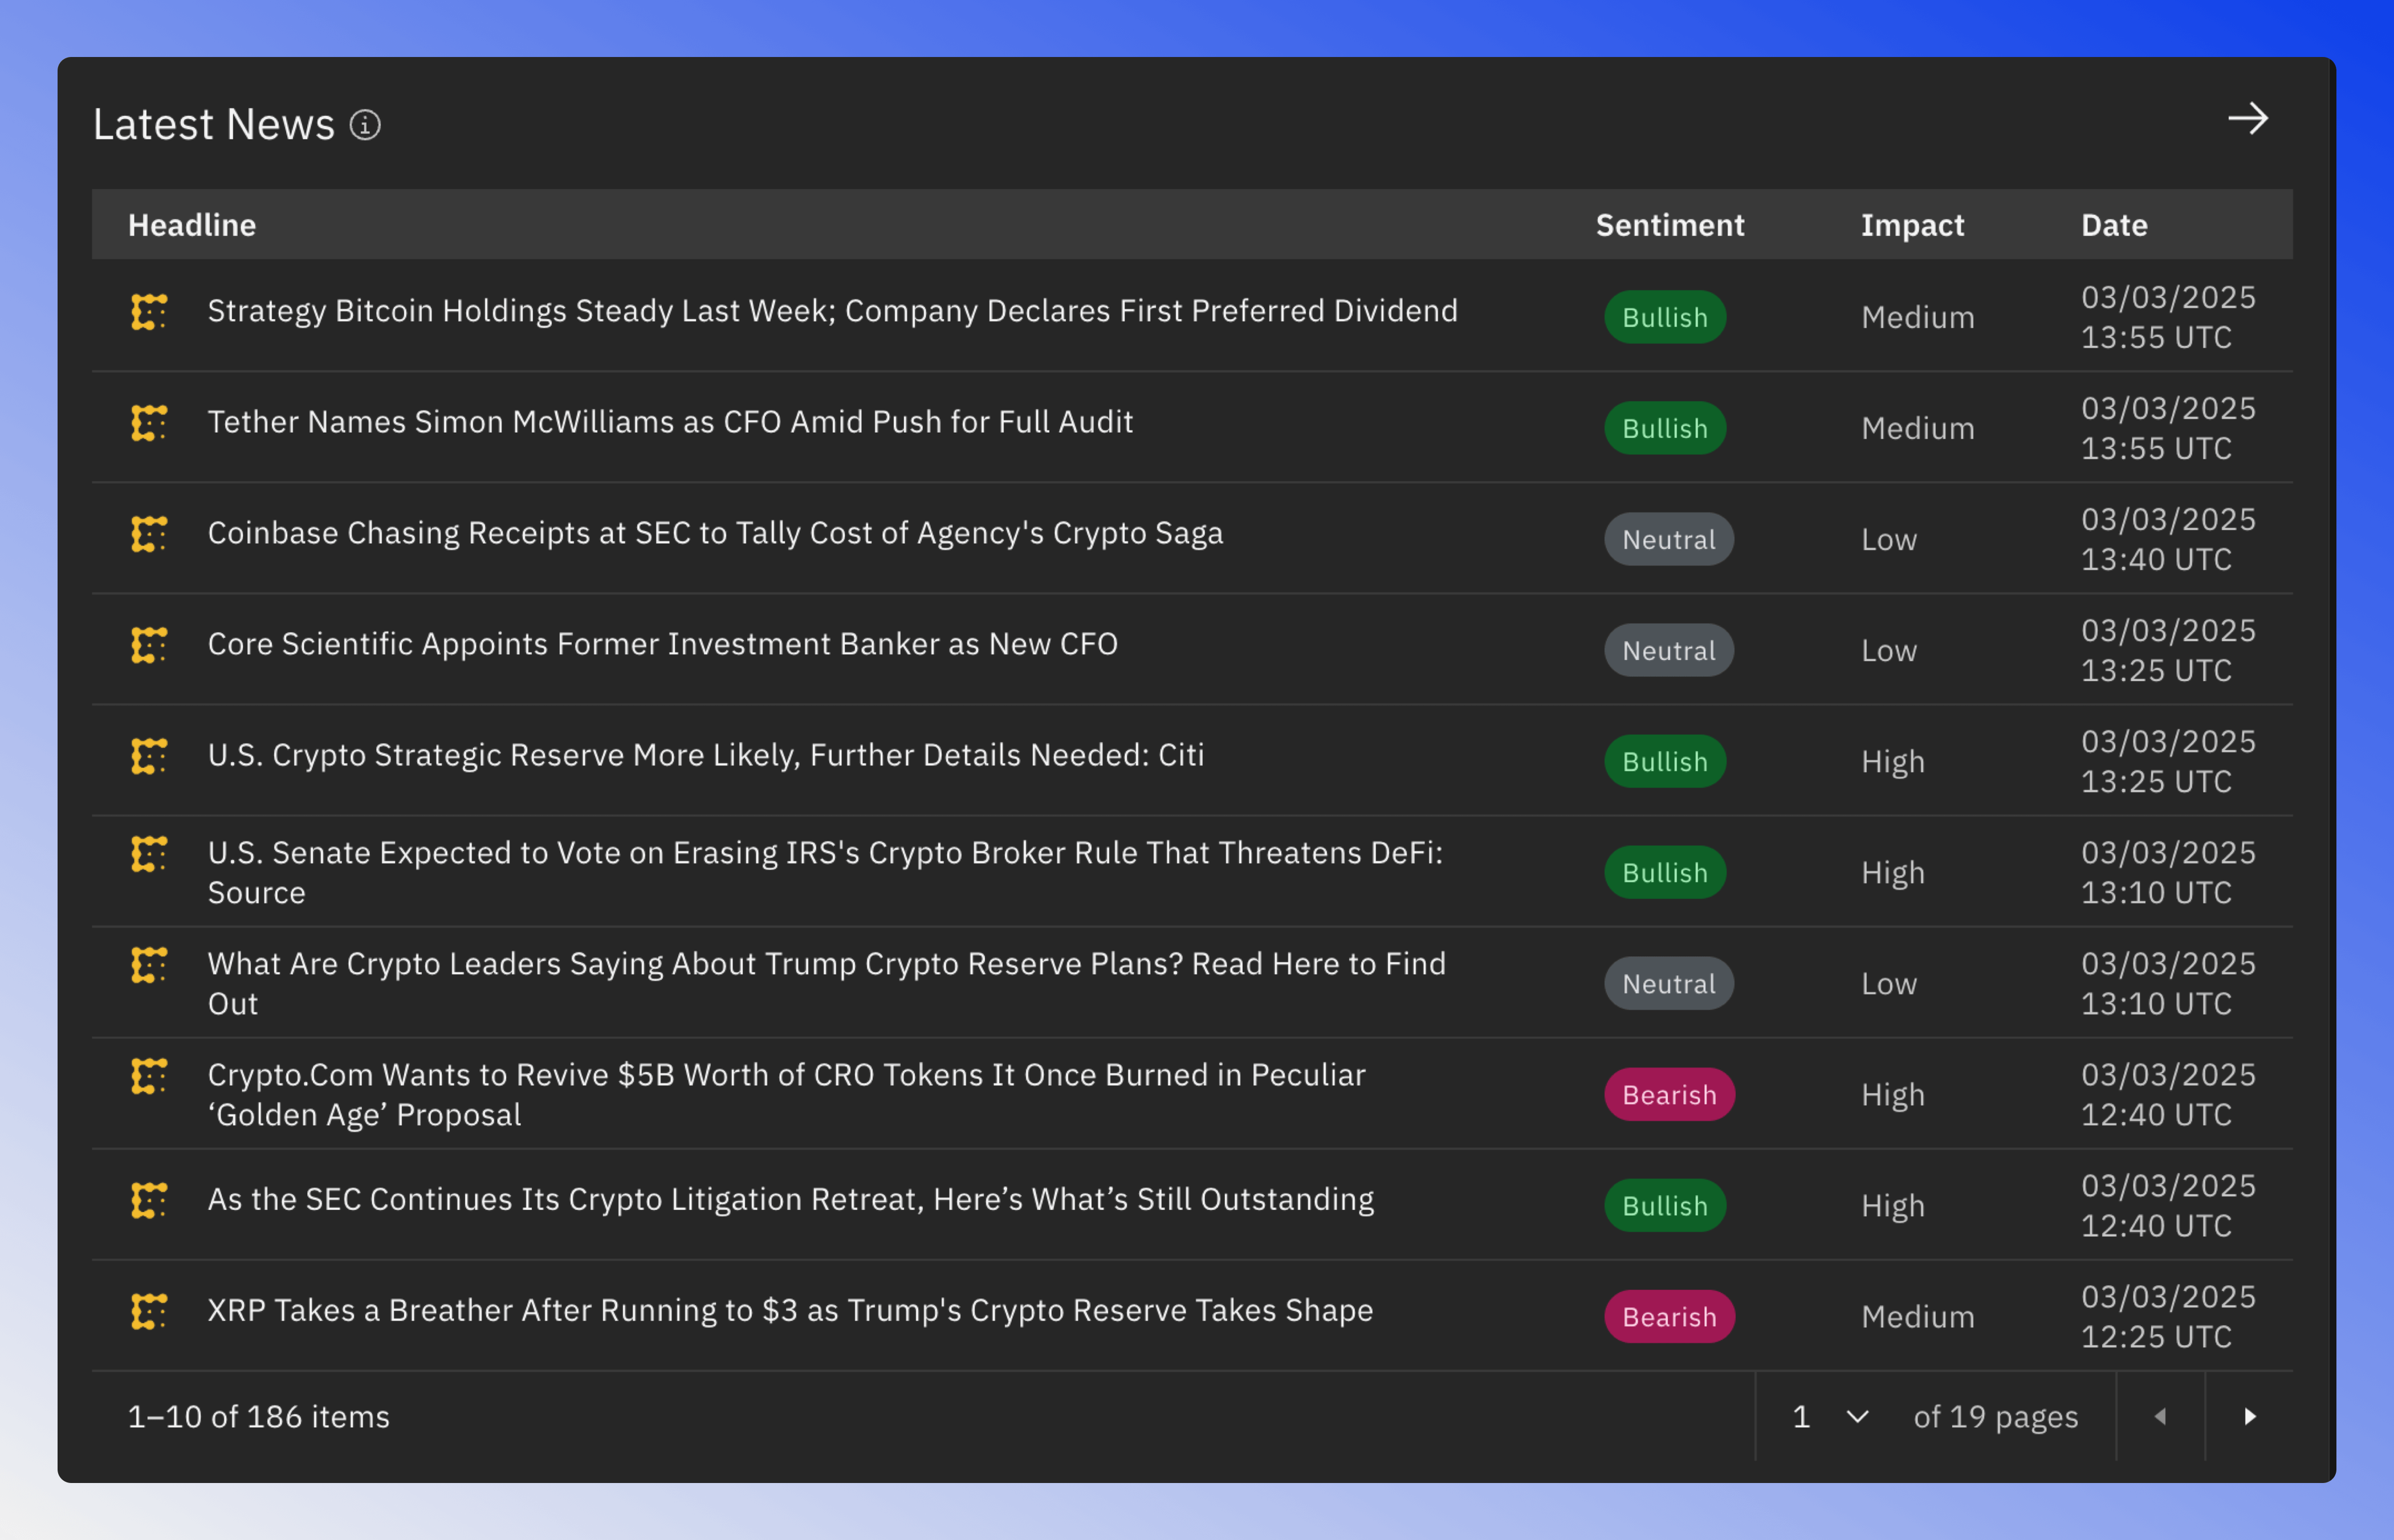The width and height of the screenshot is (2394, 1540).
Task: Sort by the Impact column header
Action: tap(1912, 226)
